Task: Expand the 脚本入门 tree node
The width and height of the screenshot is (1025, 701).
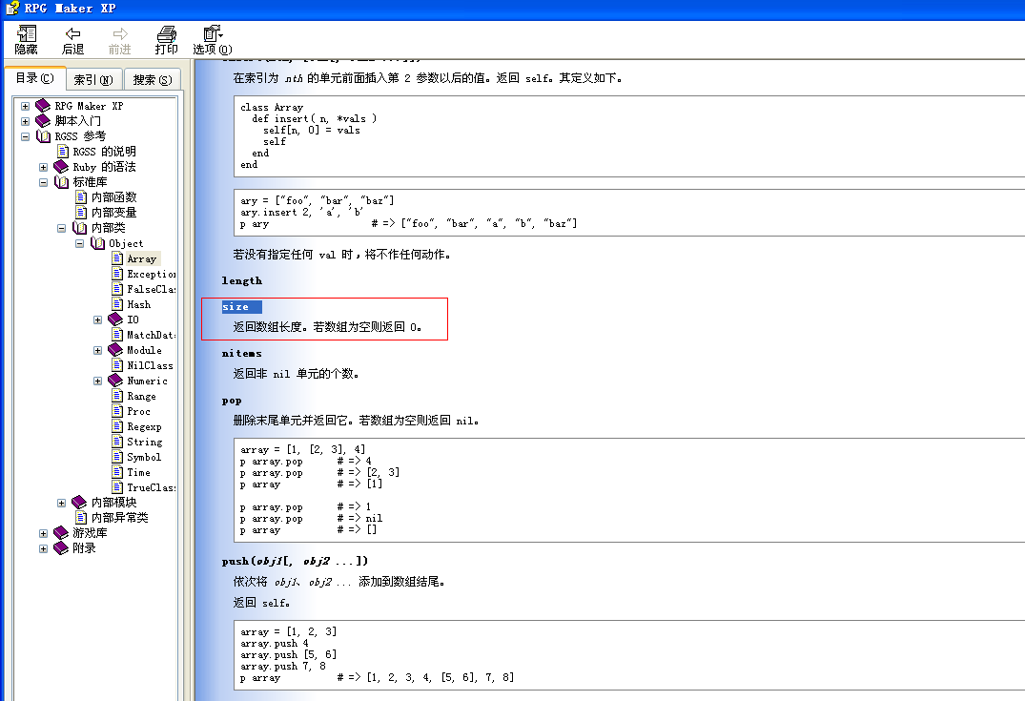Action: pyautogui.click(x=25, y=121)
